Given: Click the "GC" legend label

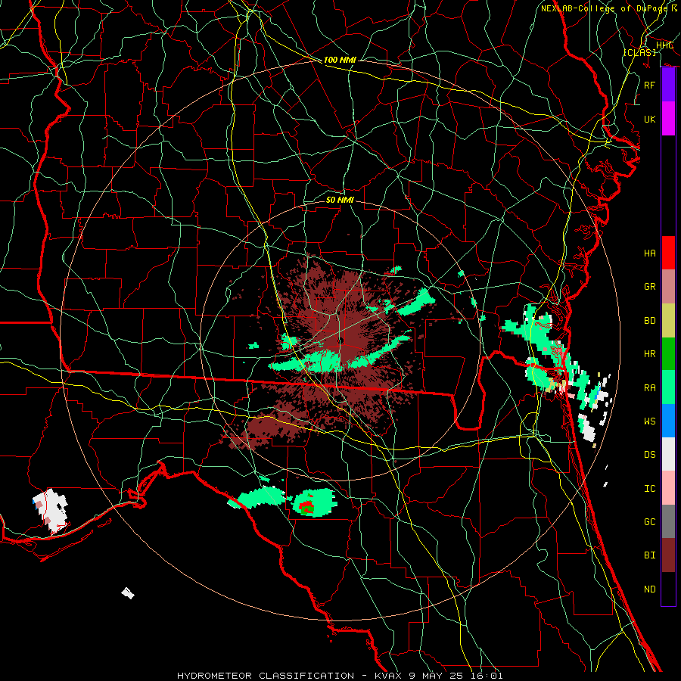Looking at the screenshot, I should 649,522.
